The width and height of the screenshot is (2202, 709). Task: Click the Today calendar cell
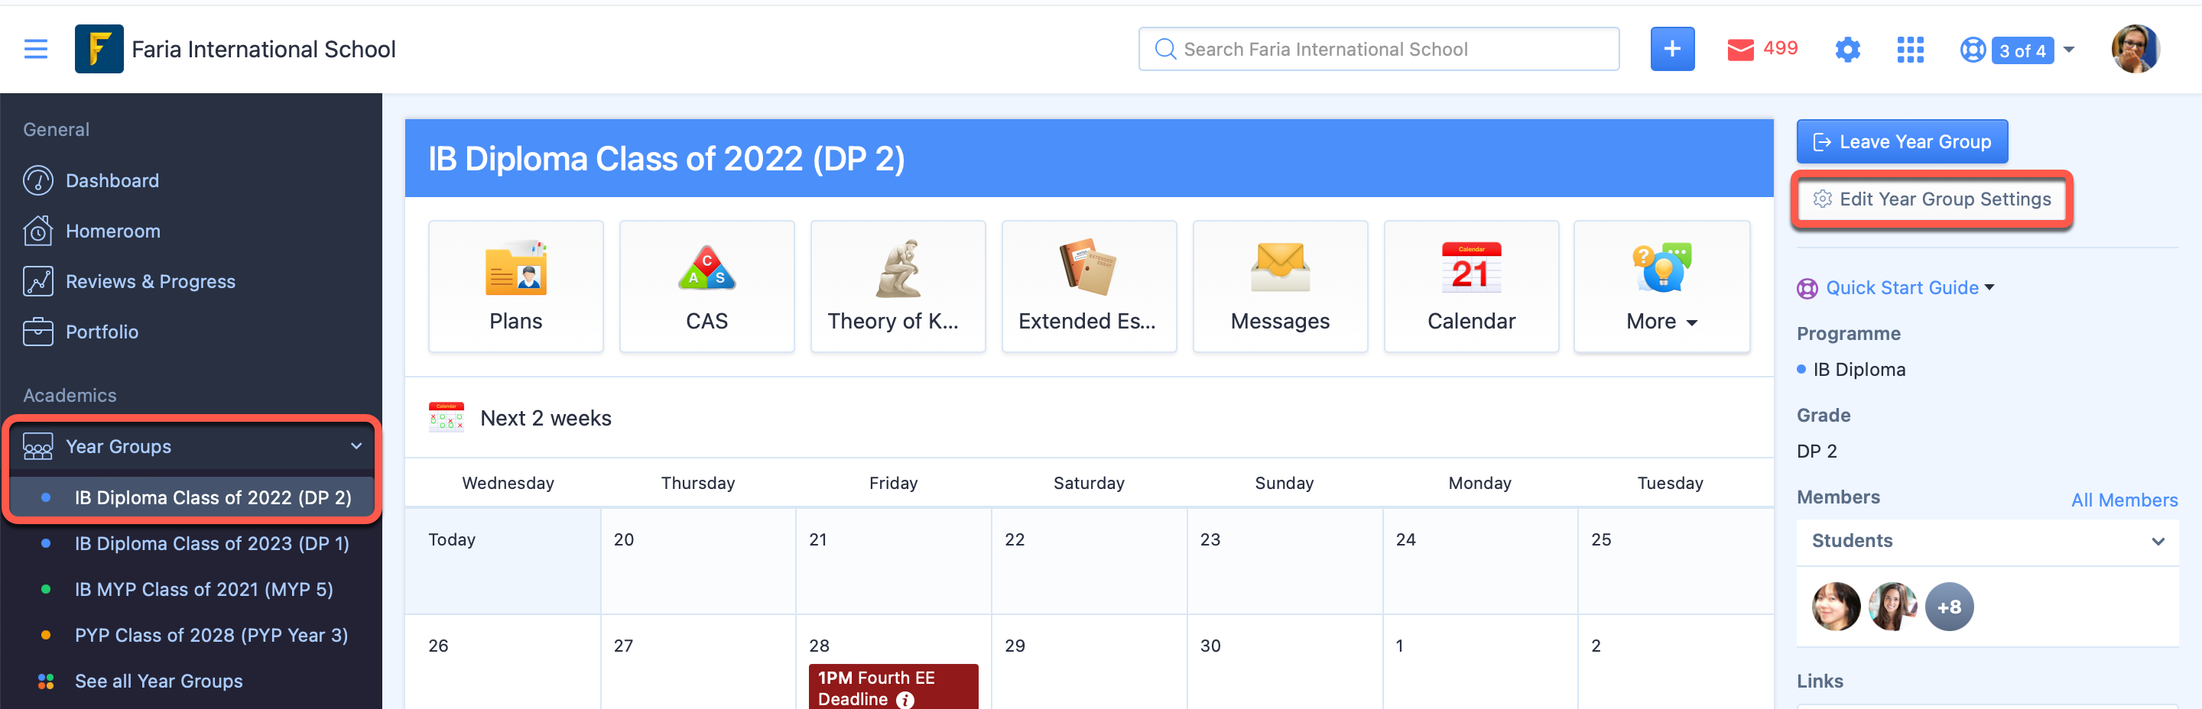coord(502,560)
